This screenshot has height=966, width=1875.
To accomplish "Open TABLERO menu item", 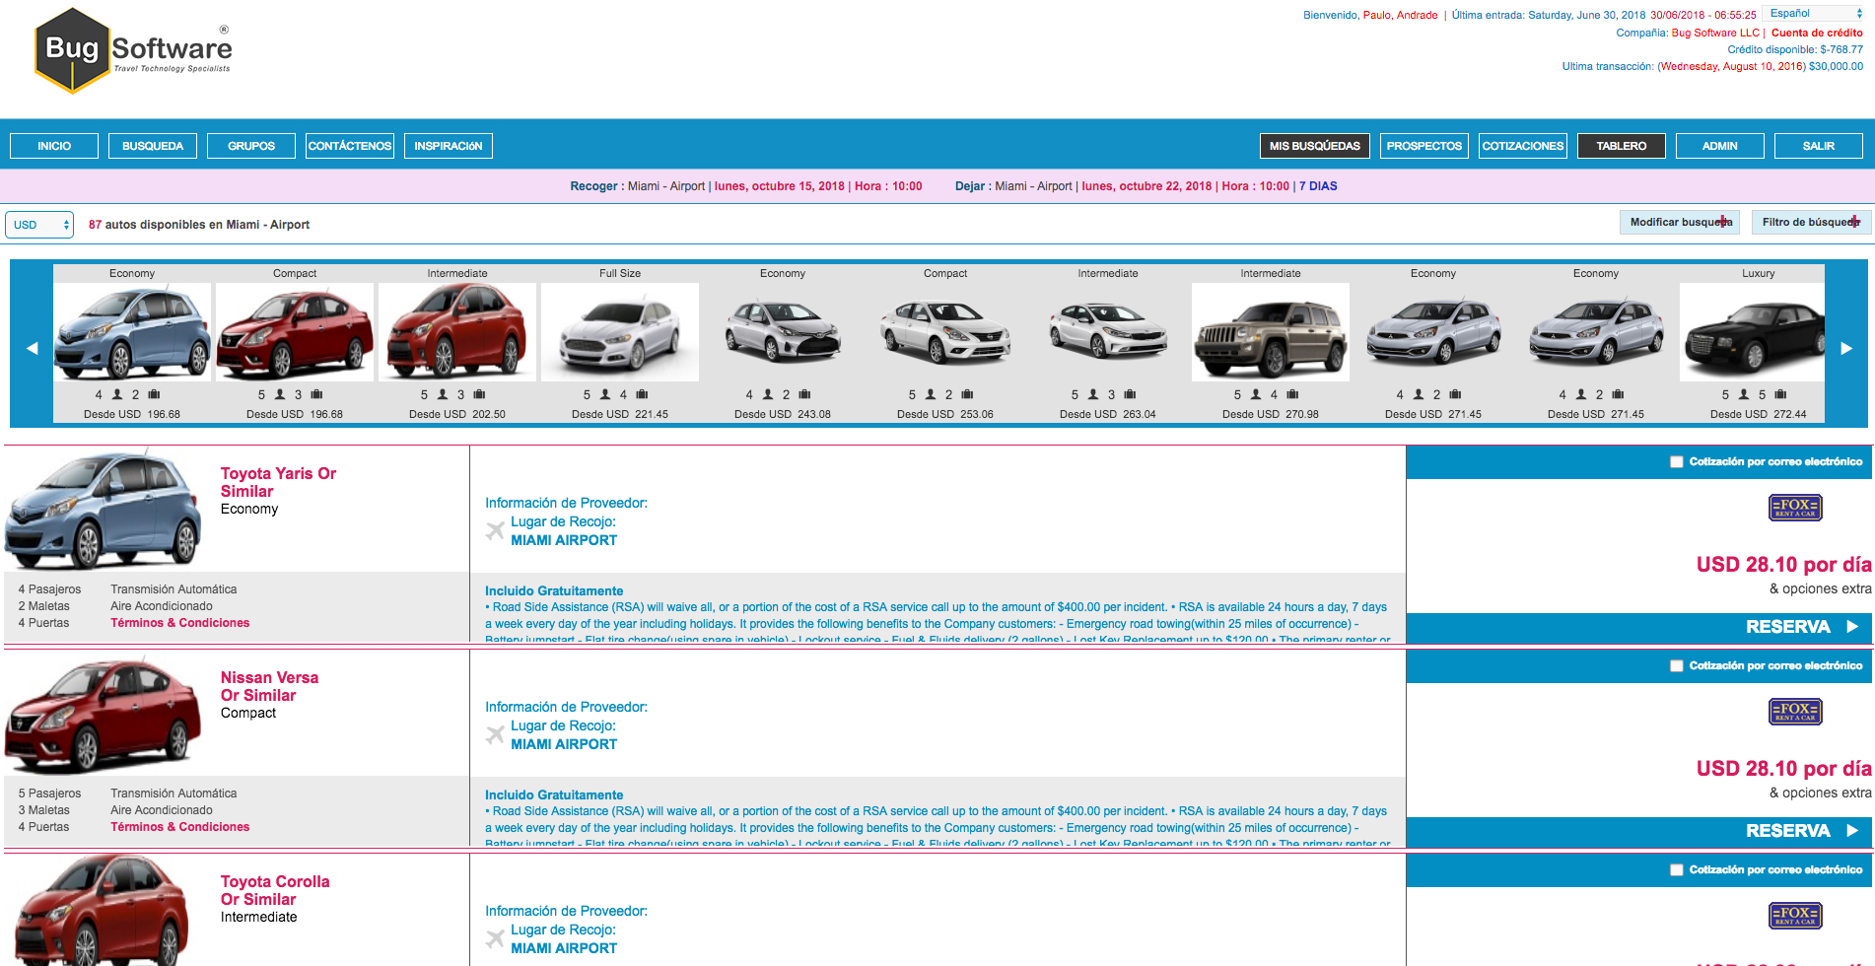I will click(x=1622, y=146).
